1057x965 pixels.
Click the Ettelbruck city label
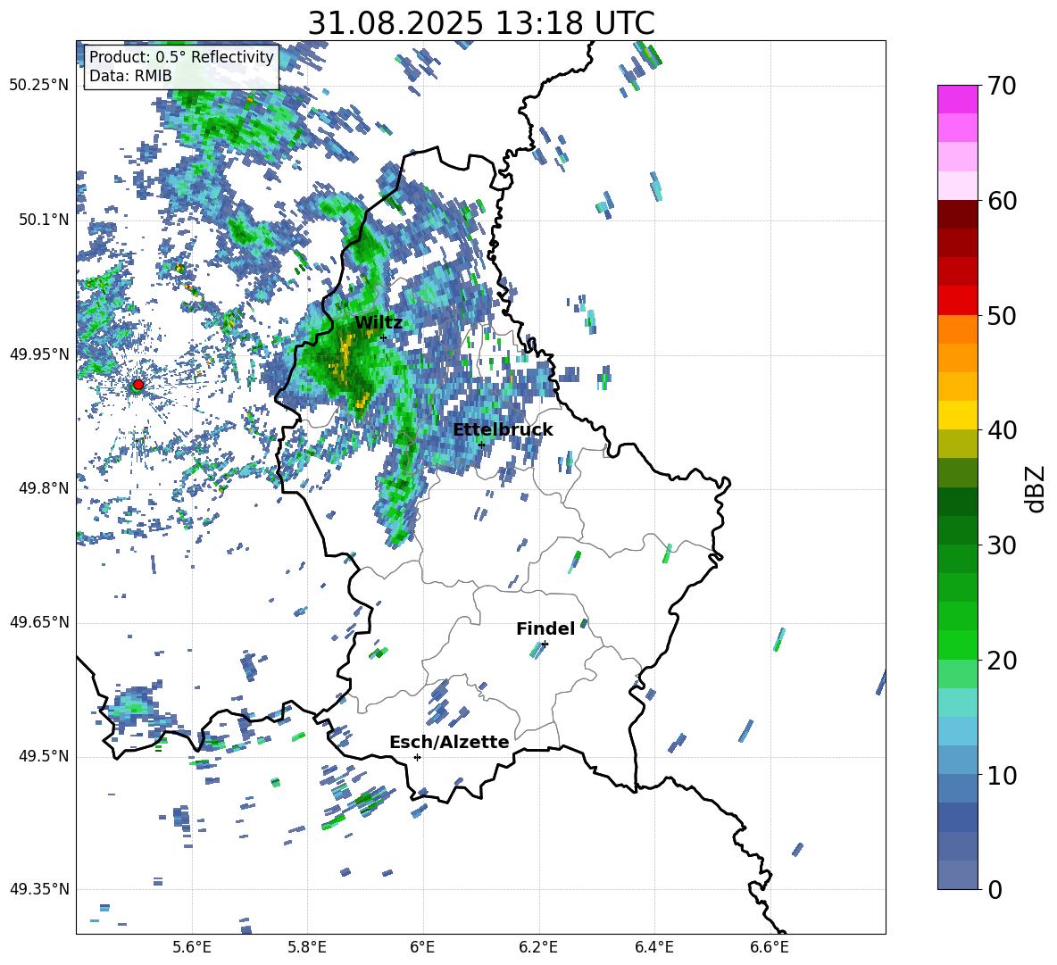(503, 430)
